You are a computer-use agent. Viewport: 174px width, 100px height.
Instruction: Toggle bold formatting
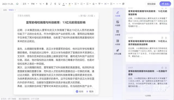point(47,4)
